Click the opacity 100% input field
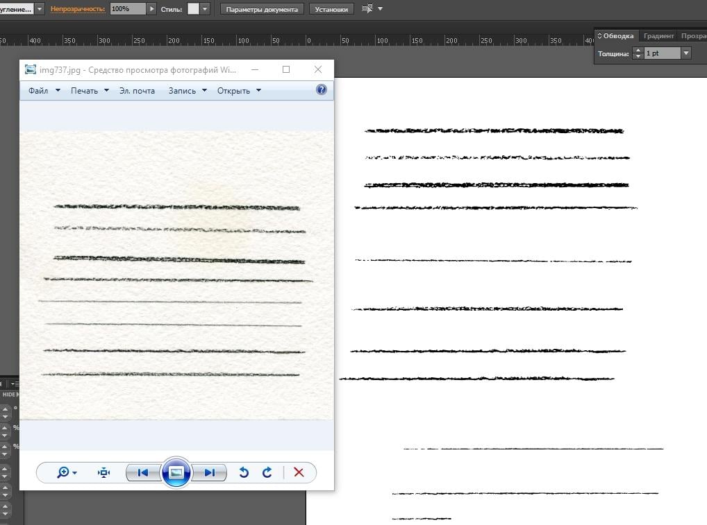The width and height of the screenshot is (707, 525). click(128, 8)
